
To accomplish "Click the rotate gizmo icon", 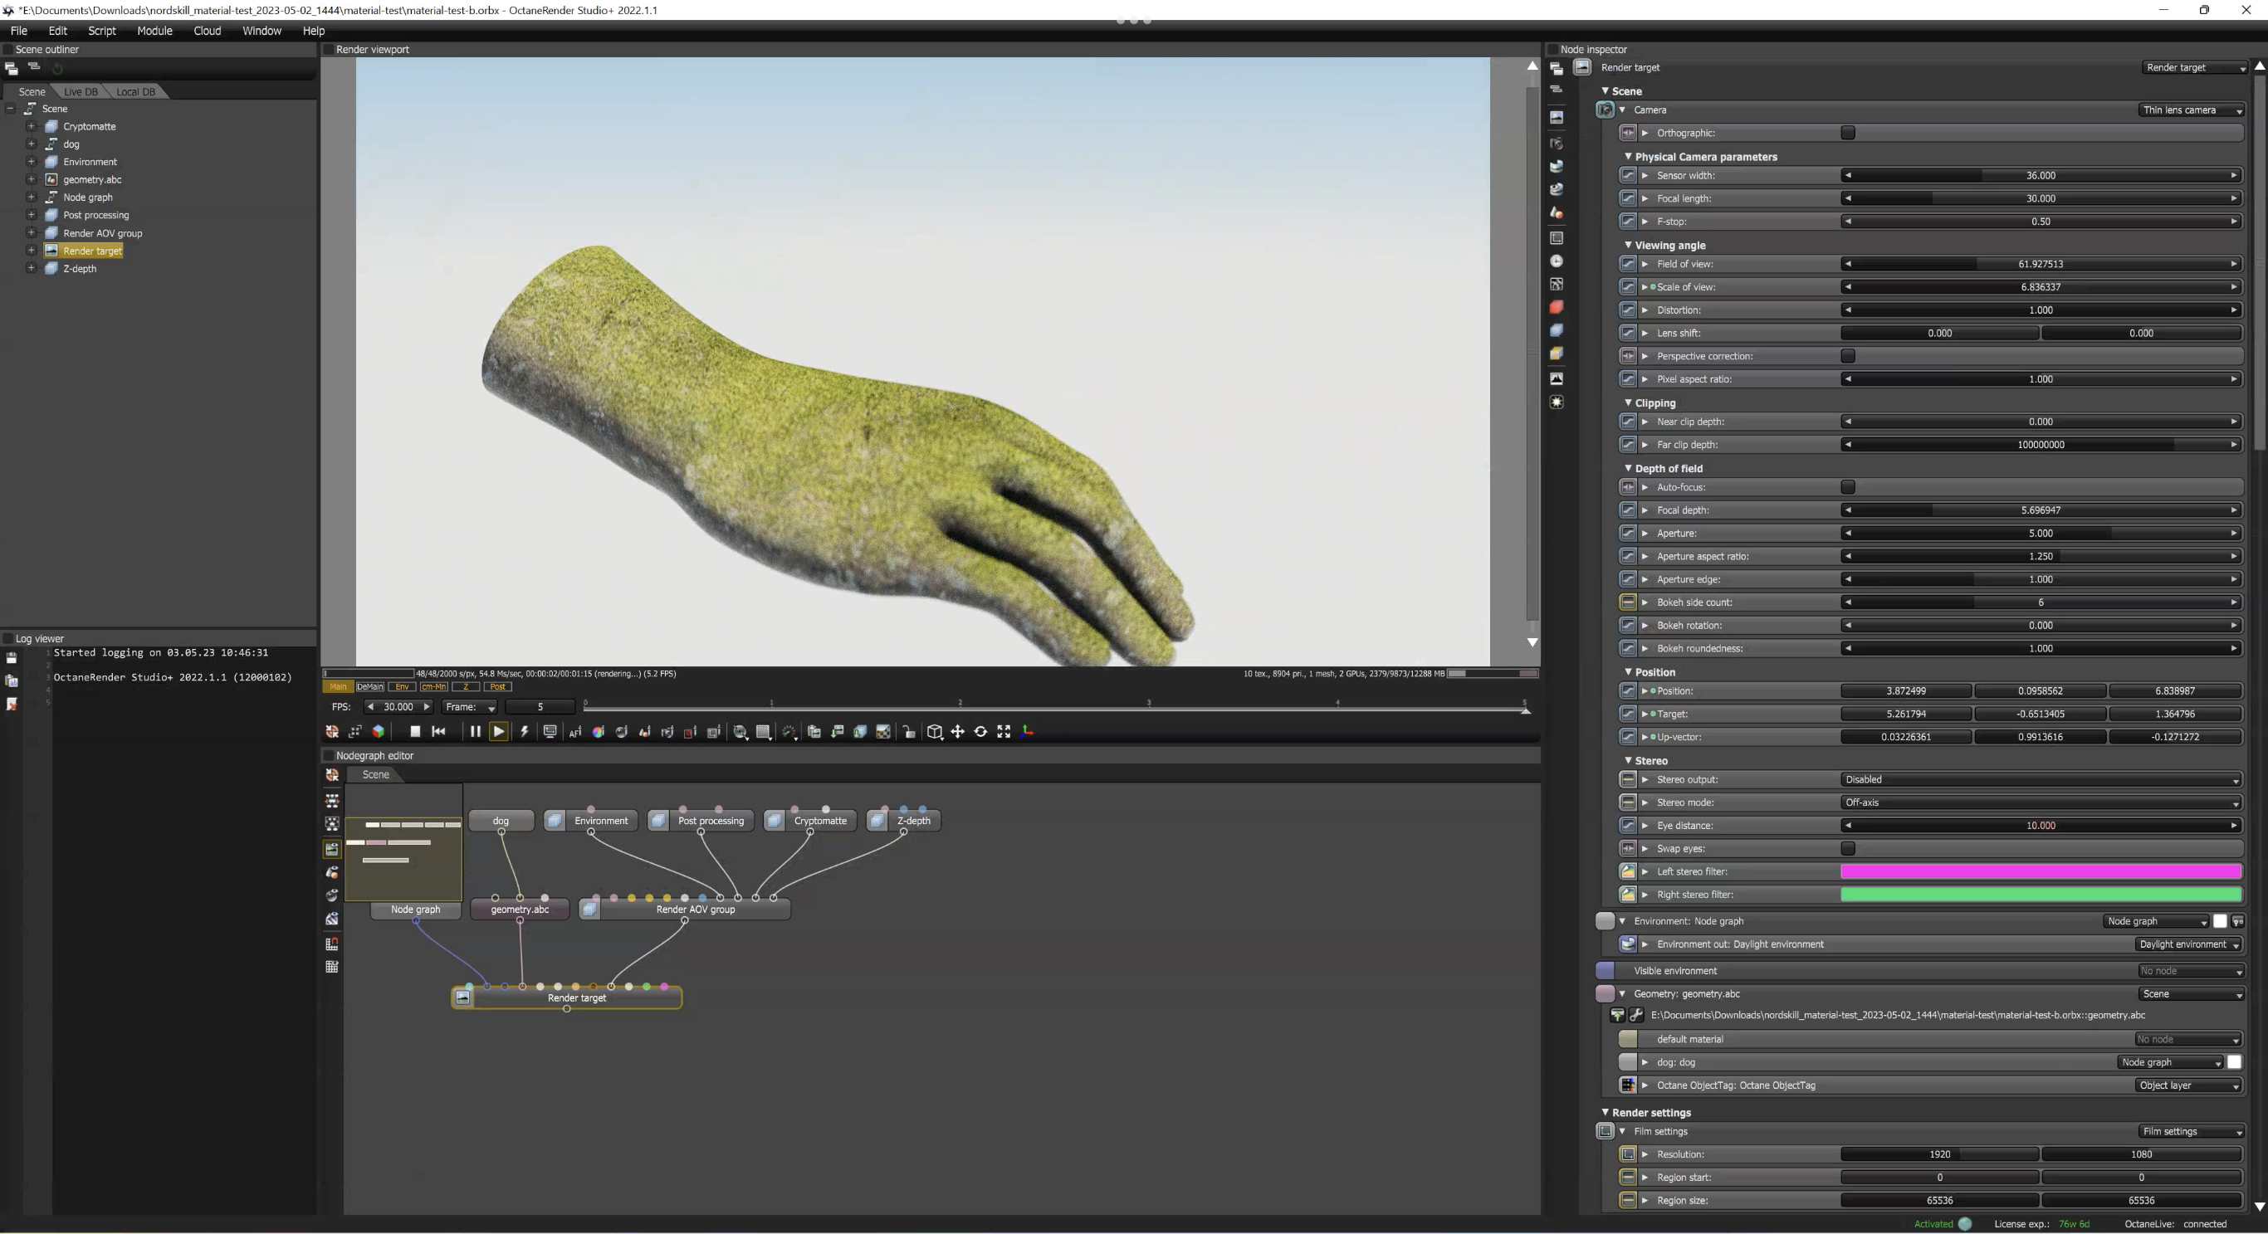I will click(x=980, y=732).
